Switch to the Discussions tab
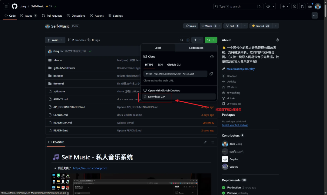This screenshot has height=195, width=327. pyautogui.click(x=76, y=16)
